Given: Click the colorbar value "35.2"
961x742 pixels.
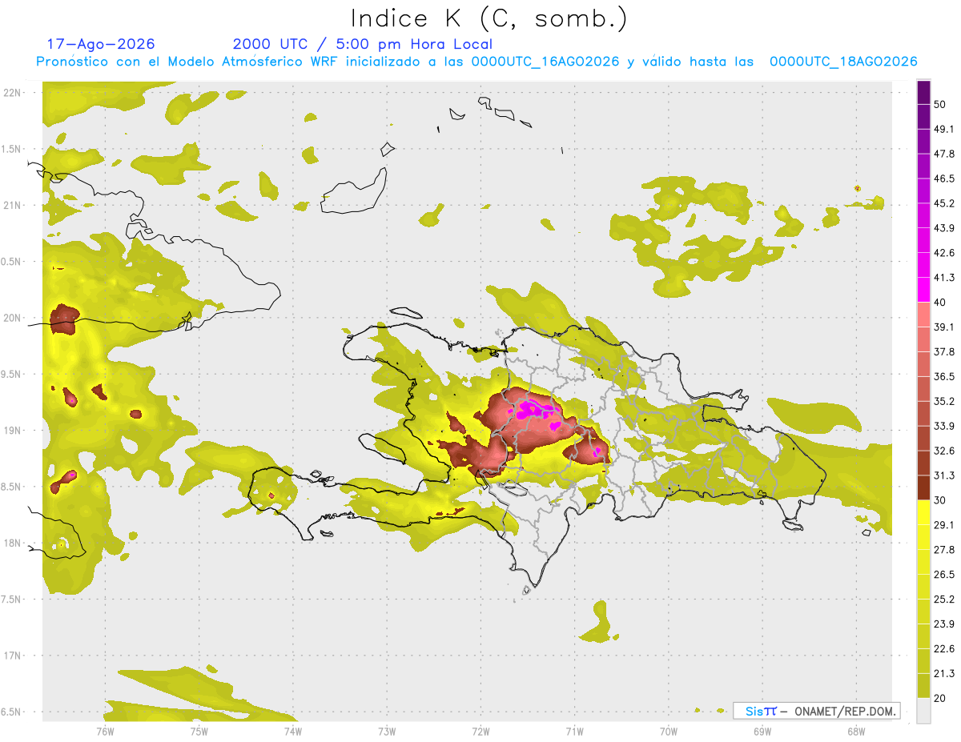Looking at the screenshot, I should (943, 401).
